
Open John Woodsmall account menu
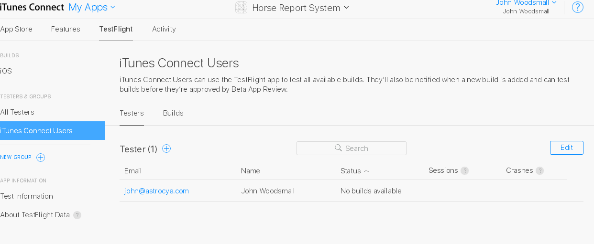(x=526, y=3)
